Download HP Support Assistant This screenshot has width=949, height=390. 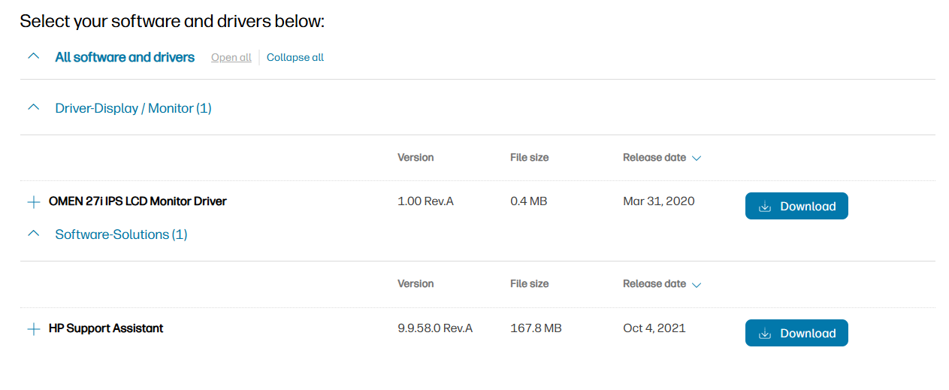click(796, 334)
